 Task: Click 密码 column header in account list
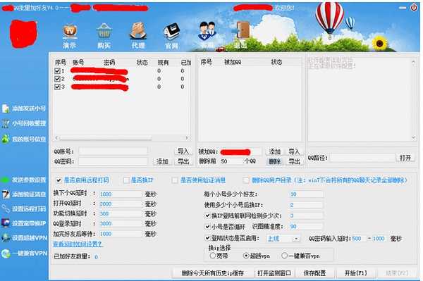pos(109,63)
